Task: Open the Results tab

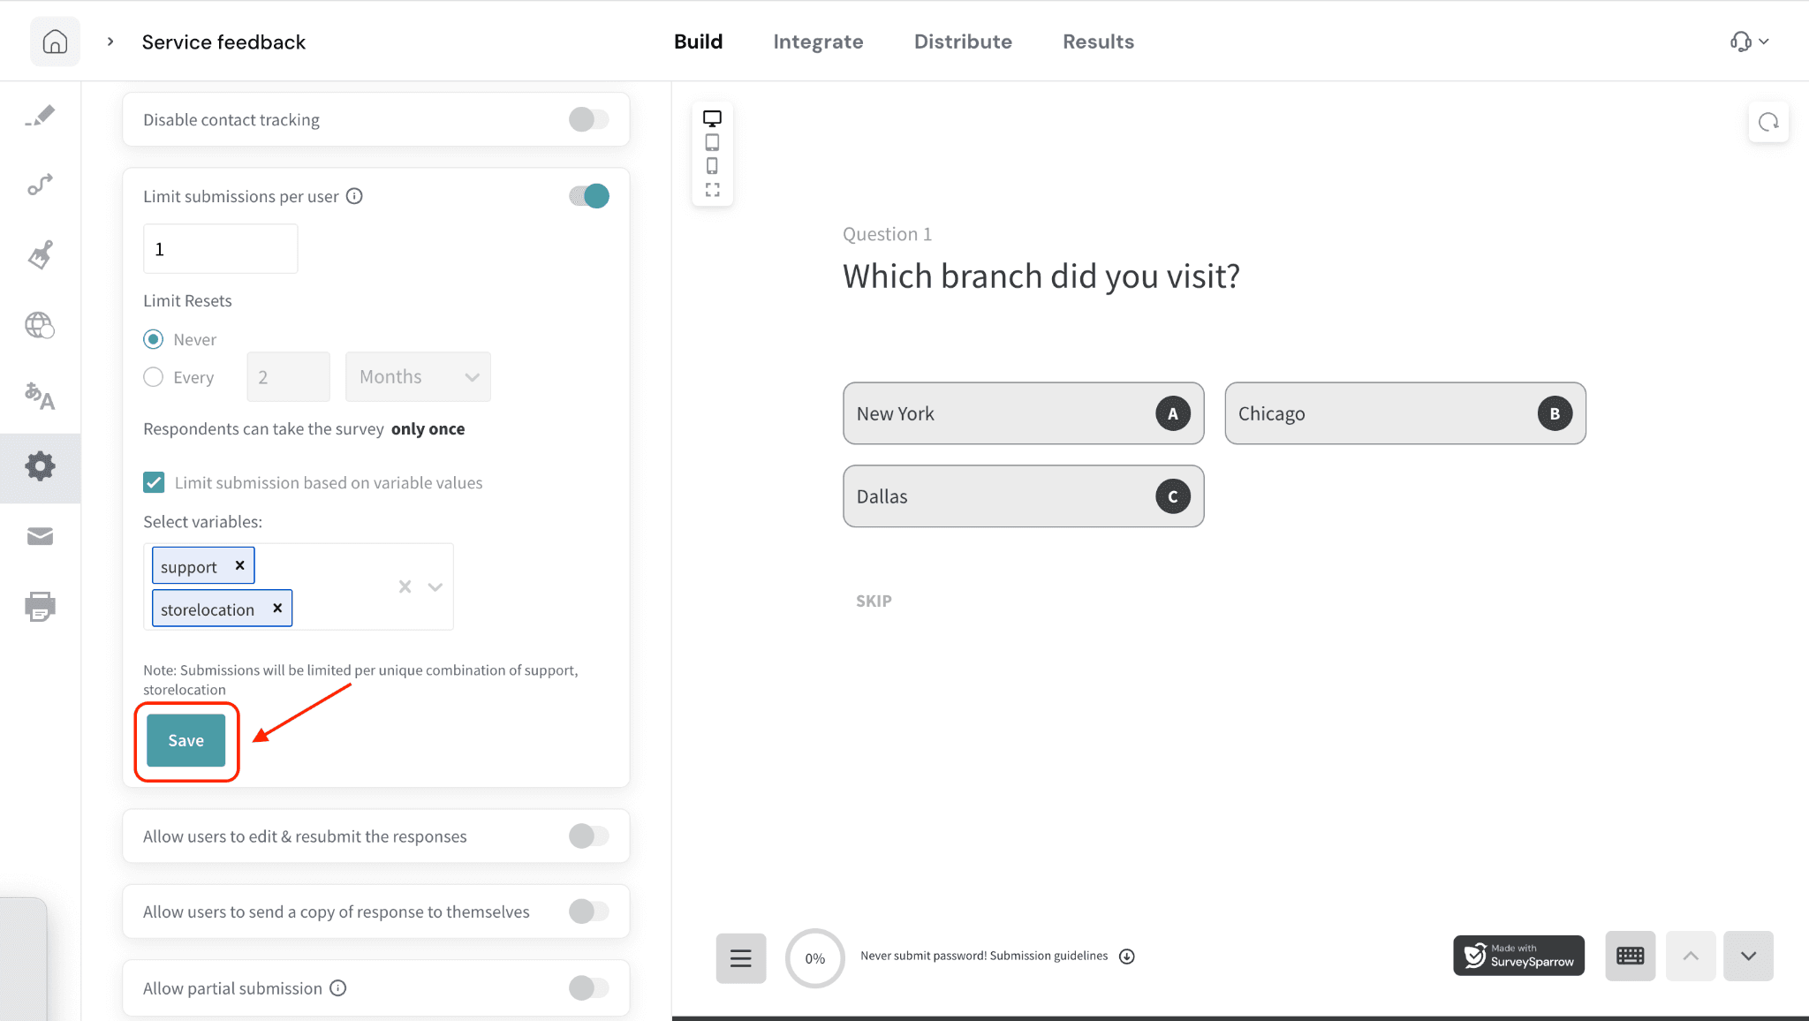Action: pyautogui.click(x=1098, y=42)
